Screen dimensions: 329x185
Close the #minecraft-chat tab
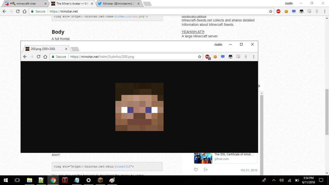coord(46,4)
